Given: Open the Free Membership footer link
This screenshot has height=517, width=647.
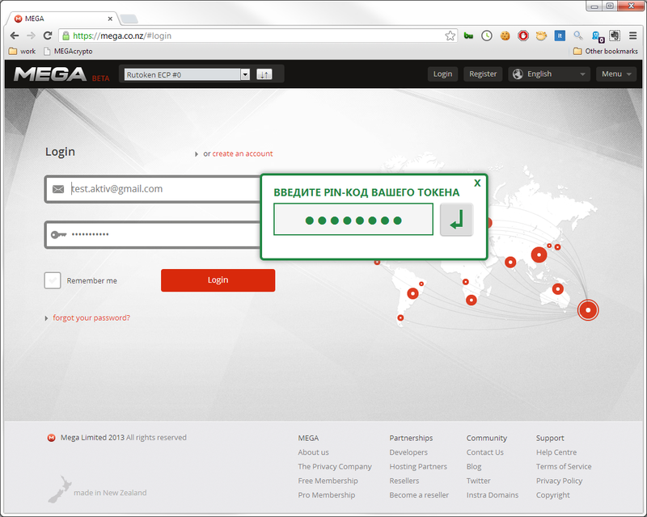Looking at the screenshot, I should click(328, 481).
